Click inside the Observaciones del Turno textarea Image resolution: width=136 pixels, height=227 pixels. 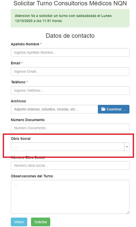[70, 197]
